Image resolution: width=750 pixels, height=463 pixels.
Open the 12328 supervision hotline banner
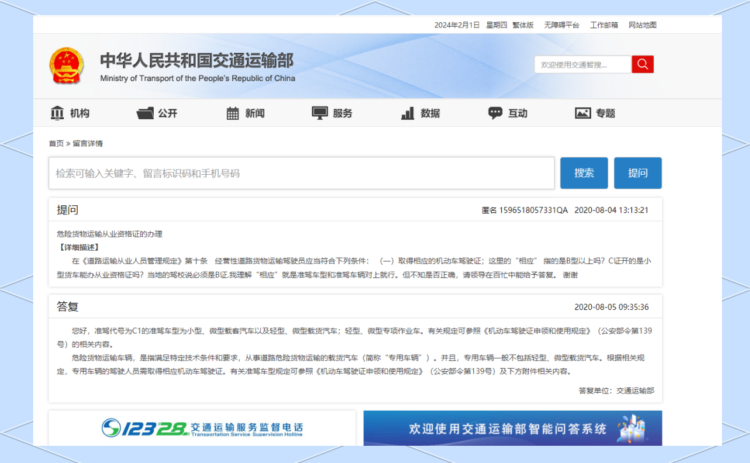pos(202,427)
